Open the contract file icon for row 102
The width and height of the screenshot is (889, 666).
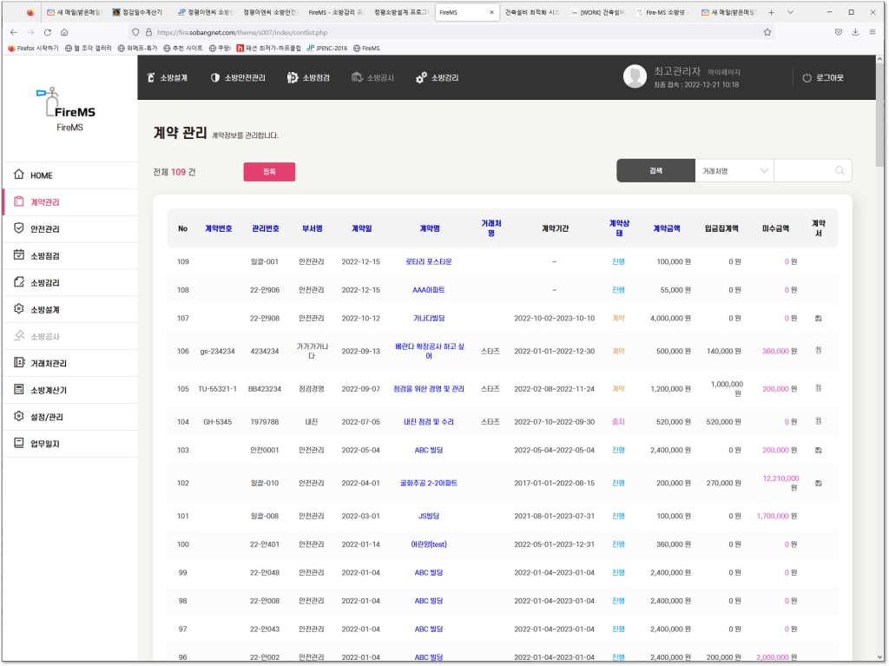point(818,483)
